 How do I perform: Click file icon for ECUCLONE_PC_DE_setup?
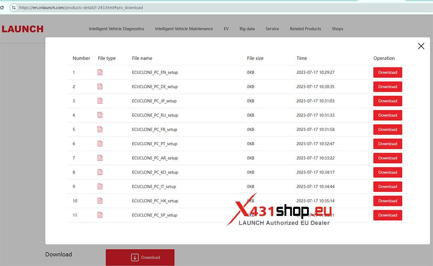pyautogui.click(x=100, y=87)
